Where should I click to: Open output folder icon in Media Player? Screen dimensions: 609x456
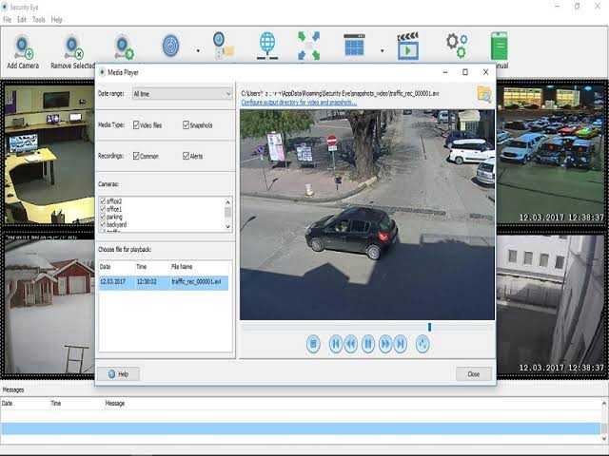[x=483, y=94]
